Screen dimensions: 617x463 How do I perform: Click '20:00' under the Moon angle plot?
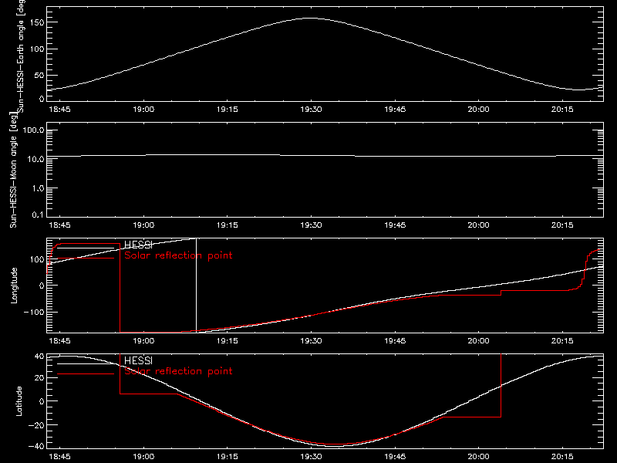click(x=478, y=225)
